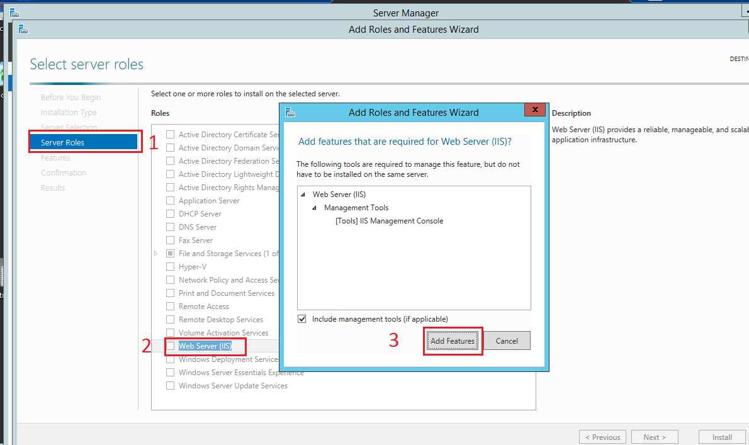The width and height of the screenshot is (749, 445).
Task: Select the DNS Server checkbox
Action: pos(171,227)
